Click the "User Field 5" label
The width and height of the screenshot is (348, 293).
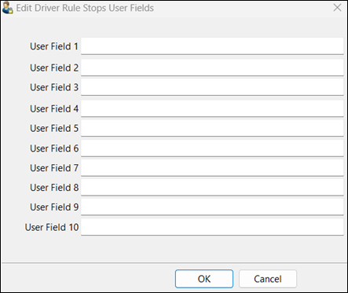click(54, 128)
